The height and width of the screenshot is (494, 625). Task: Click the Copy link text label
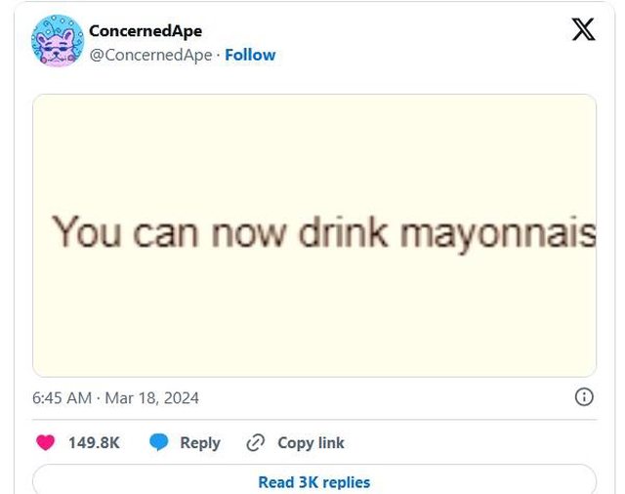[311, 442]
